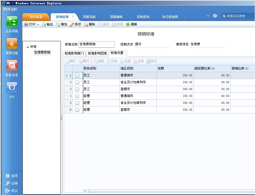This screenshot has width=255, height=195.
Task: Switch to the 预算导航 tab
Action: 89,17
